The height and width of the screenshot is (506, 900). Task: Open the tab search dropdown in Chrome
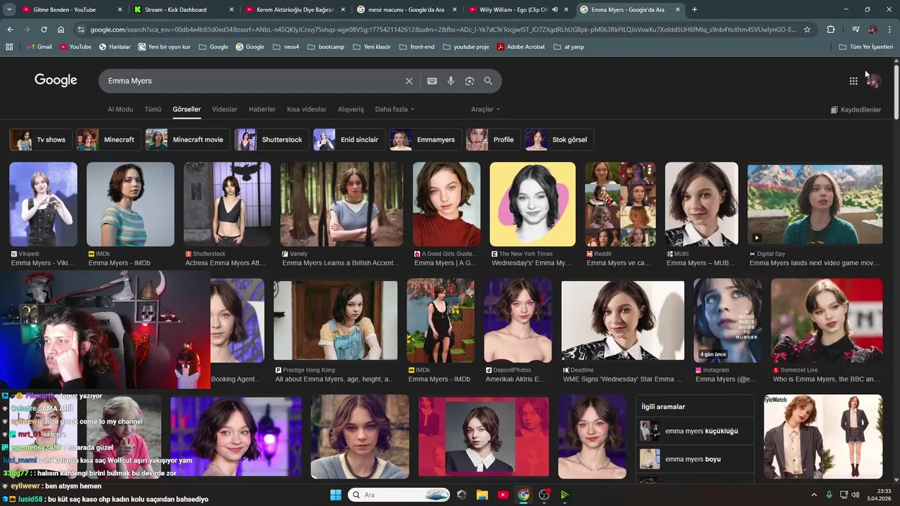click(9, 10)
